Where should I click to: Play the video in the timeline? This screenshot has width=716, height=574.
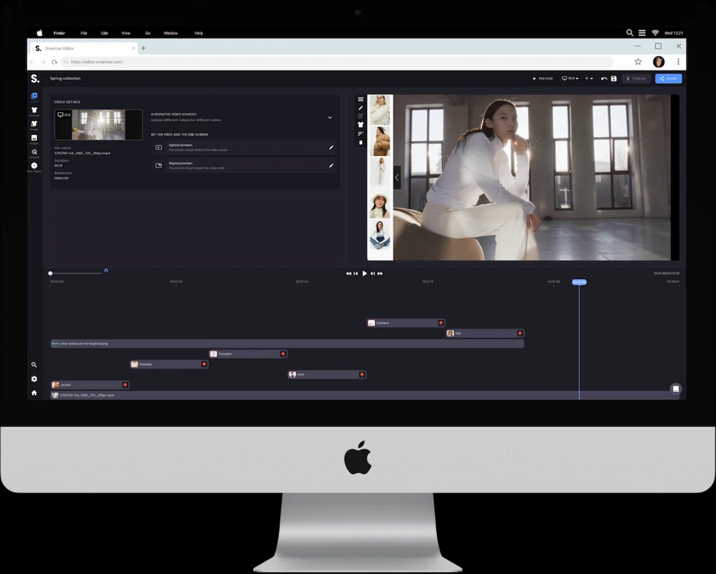click(364, 273)
